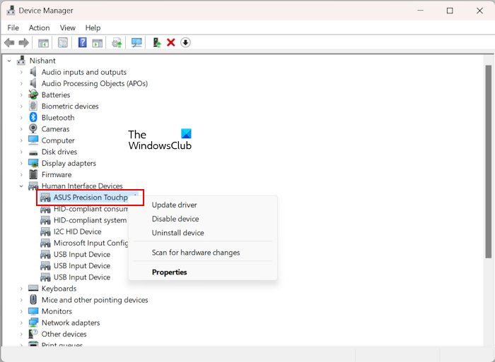Click the Keyboards category icon
Viewport: 495px width, 362px height.
coord(33,289)
